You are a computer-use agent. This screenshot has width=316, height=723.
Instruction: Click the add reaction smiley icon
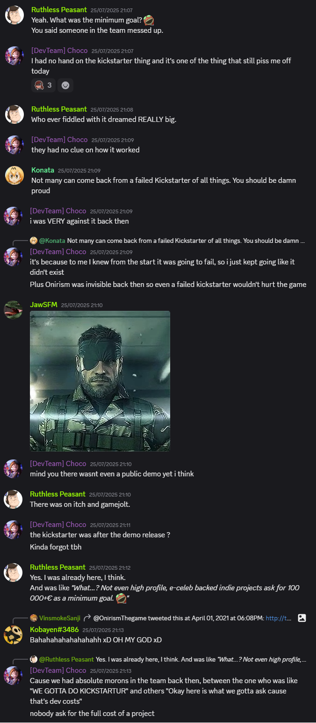coord(65,85)
